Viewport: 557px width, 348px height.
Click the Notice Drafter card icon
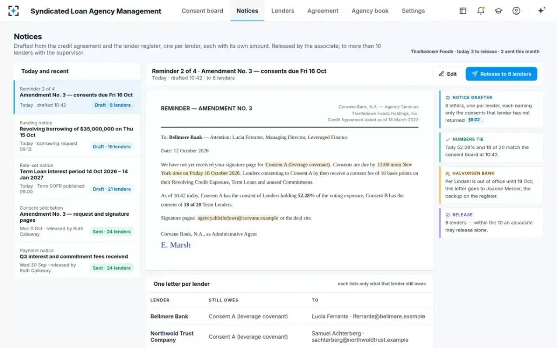[447, 98]
